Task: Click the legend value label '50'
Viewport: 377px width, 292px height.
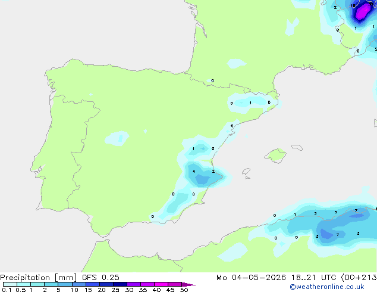Action: click(184, 290)
